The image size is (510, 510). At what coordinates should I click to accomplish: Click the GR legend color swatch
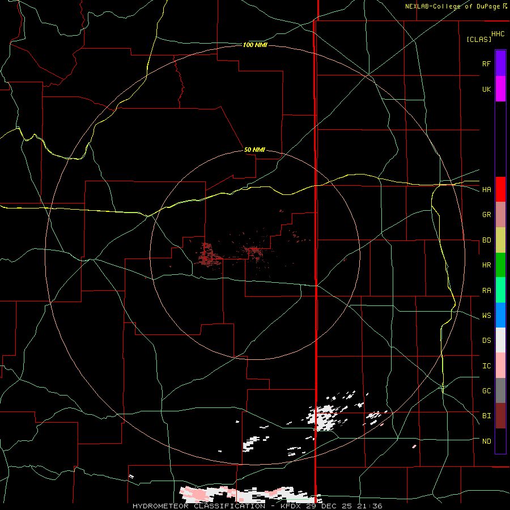pyautogui.click(x=500, y=215)
